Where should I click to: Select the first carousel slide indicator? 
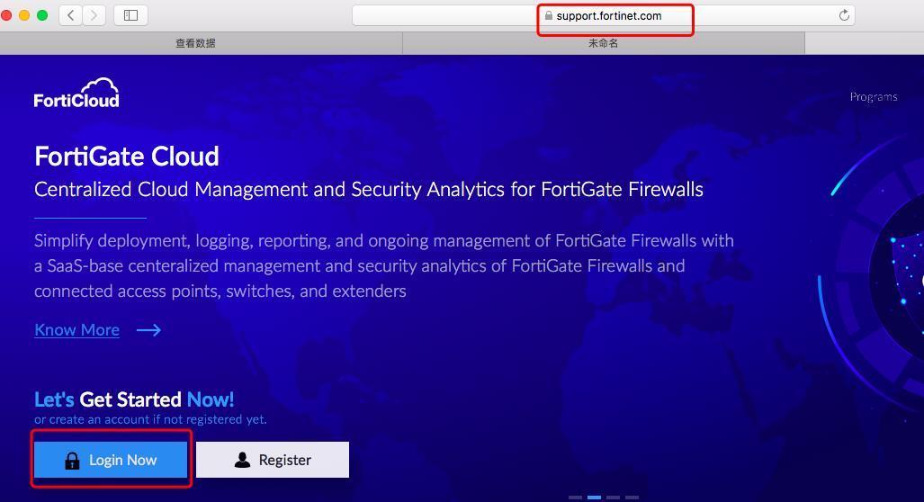575,498
